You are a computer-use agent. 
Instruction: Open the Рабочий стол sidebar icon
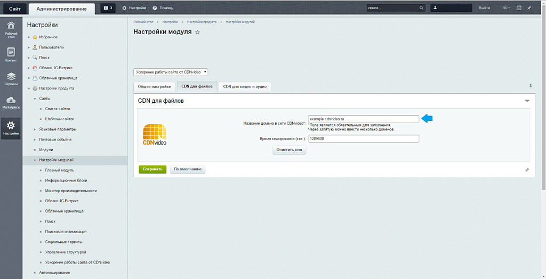[11, 29]
